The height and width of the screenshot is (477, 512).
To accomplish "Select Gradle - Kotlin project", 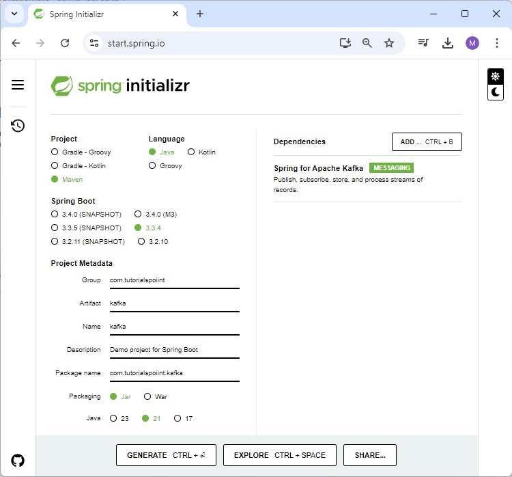I will point(79,166).
